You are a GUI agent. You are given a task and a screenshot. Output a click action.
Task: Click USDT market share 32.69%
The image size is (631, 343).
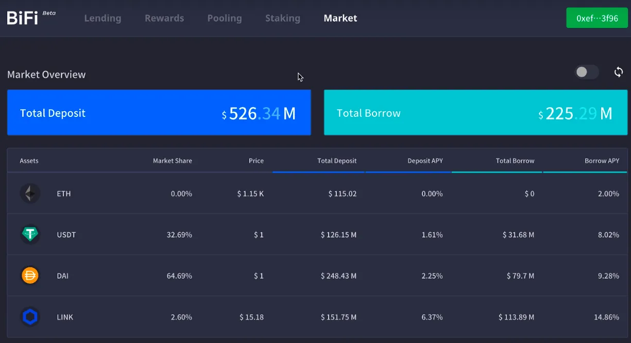(179, 235)
